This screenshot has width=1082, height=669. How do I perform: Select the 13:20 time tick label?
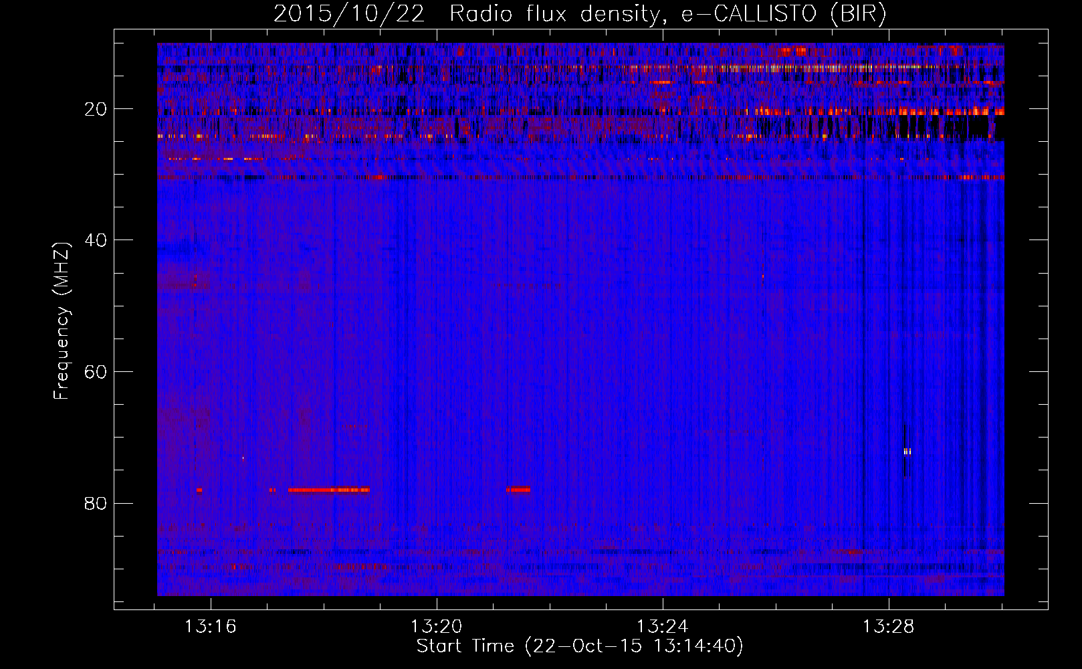coord(437,627)
